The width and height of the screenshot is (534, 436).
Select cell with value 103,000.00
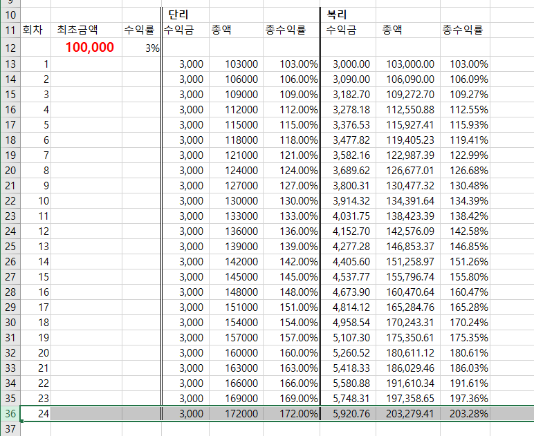click(408, 64)
